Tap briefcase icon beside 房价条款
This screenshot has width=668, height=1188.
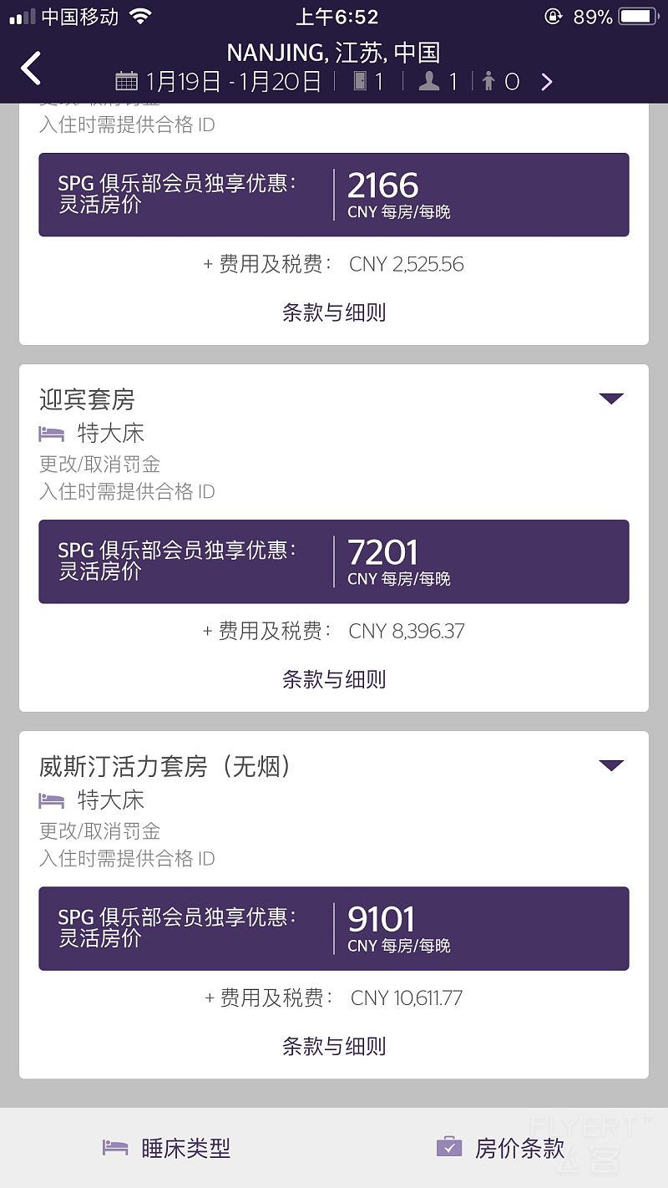pos(449,1147)
